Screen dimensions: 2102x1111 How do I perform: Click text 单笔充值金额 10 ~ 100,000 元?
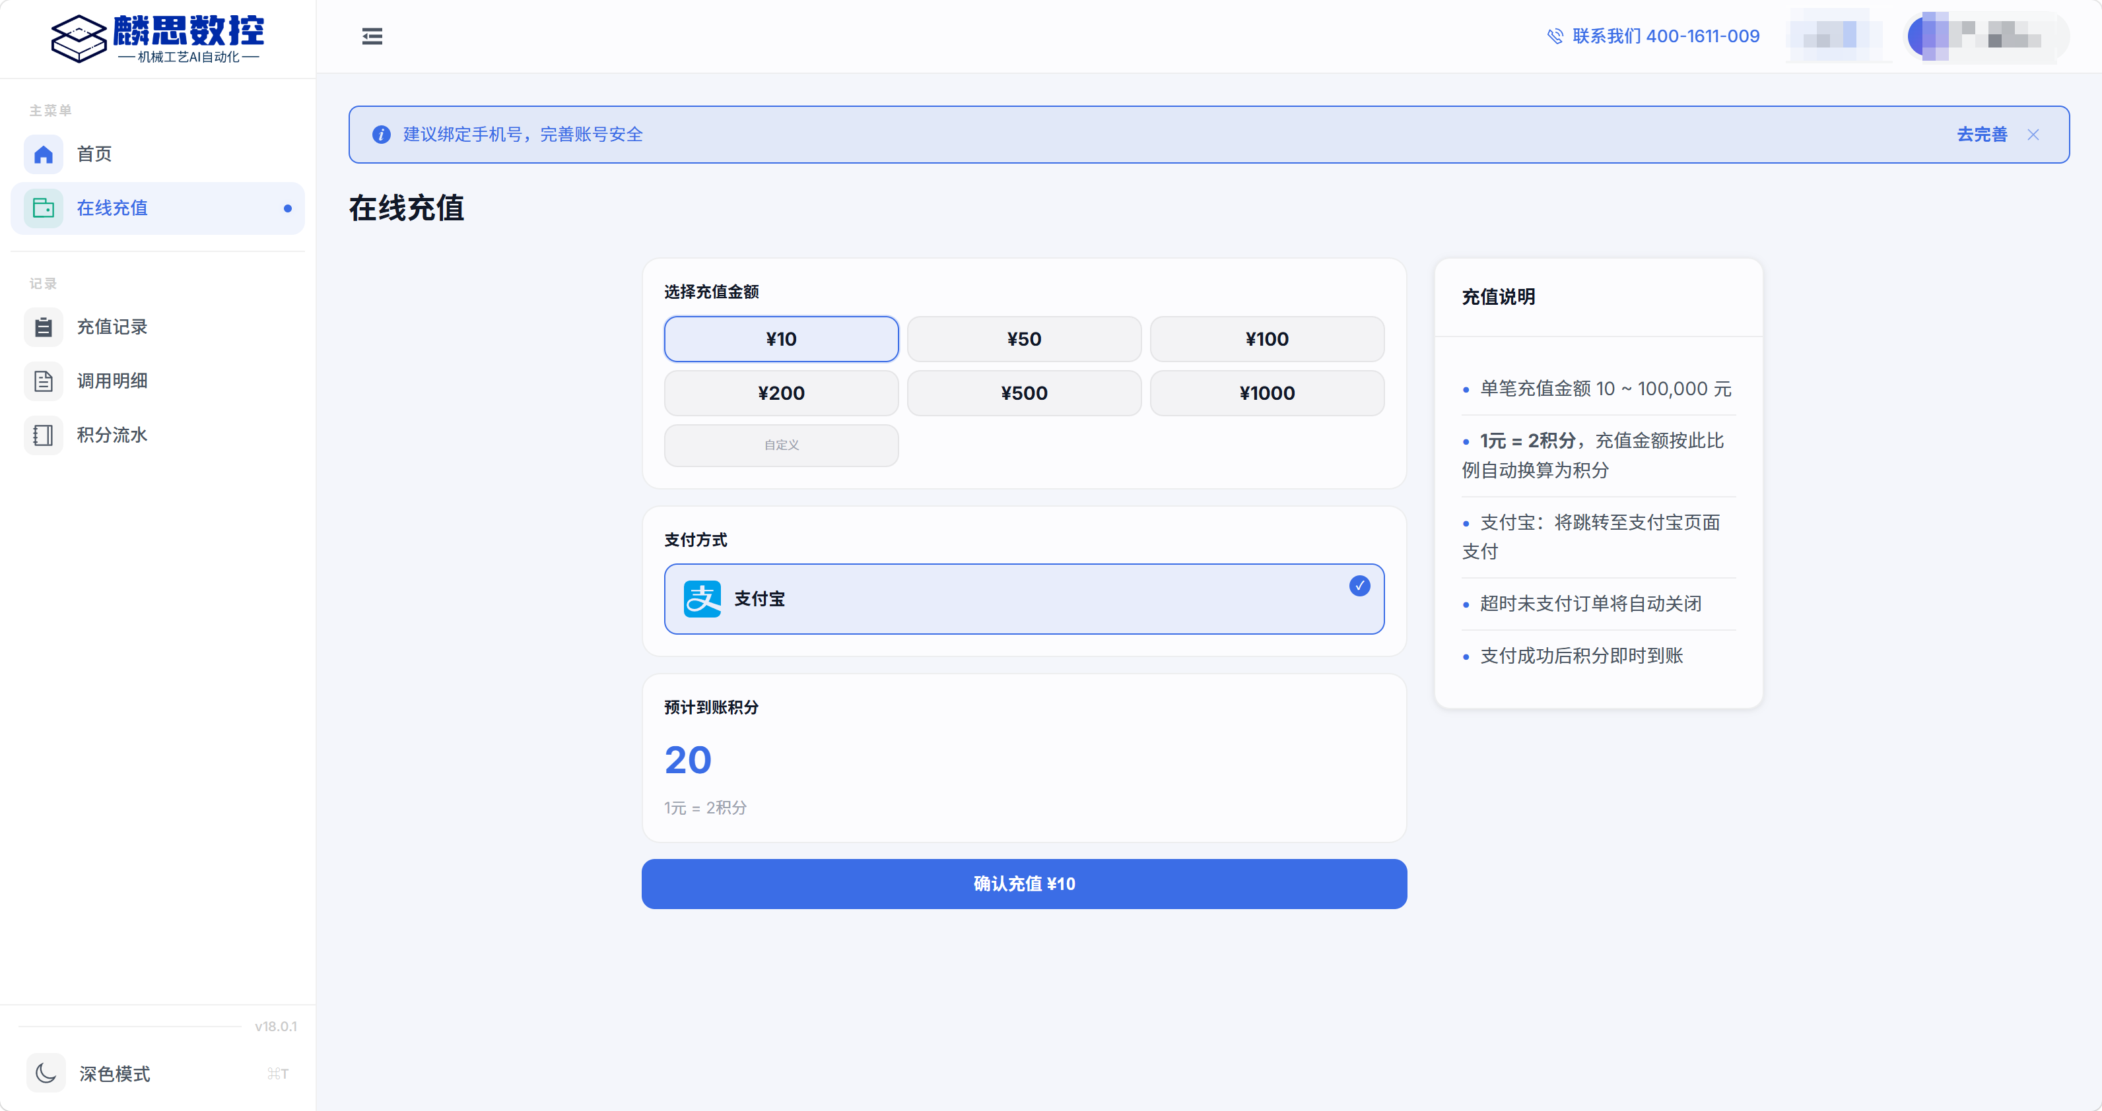[x=1605, y=389]
